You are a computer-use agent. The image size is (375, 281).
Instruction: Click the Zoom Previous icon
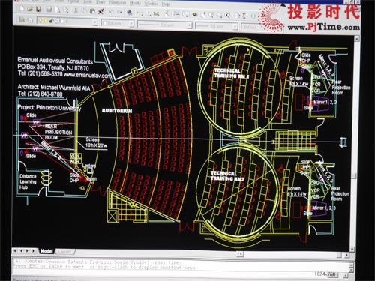[x=228, y=15]
